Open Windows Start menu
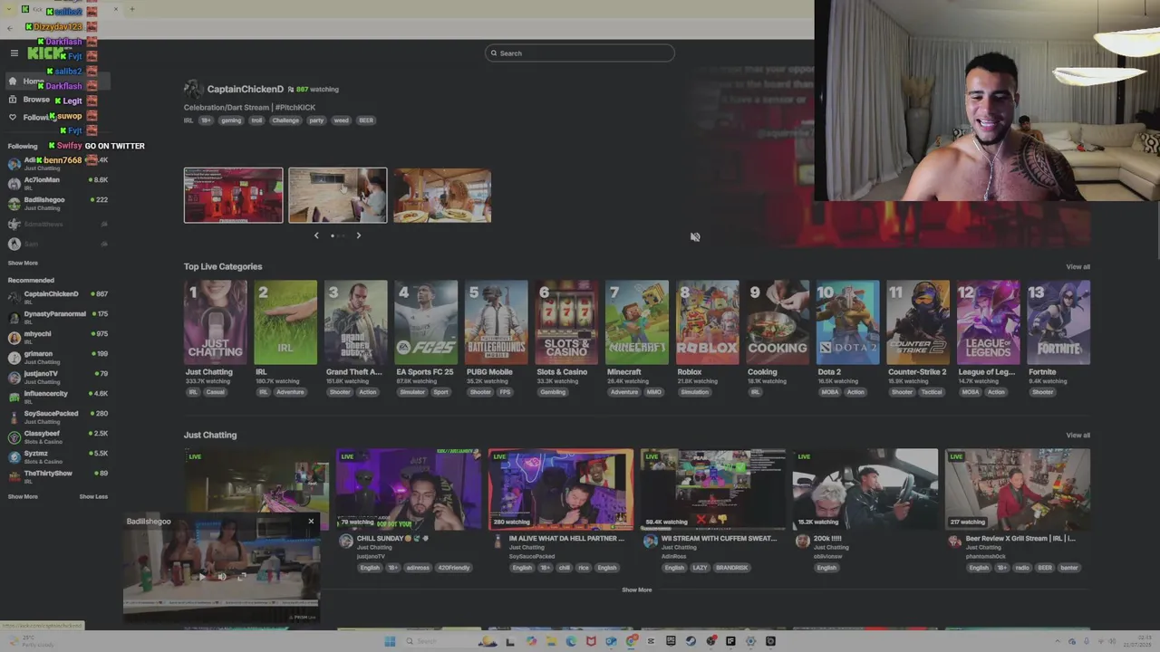The width and height of the screenshot is (1160, 652). tap(390, 641)
